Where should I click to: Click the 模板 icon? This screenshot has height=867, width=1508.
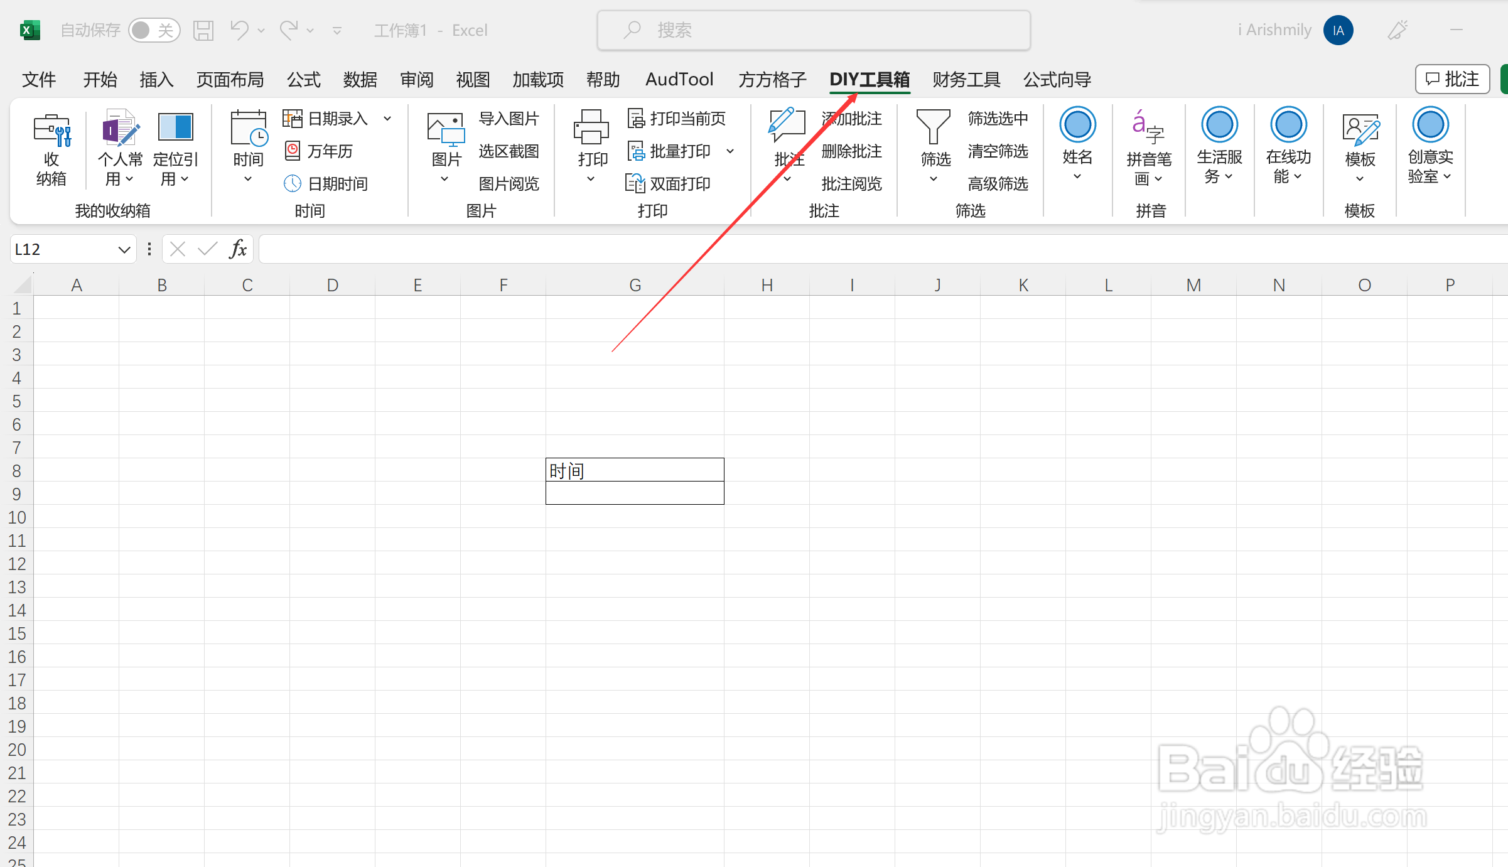coord(1360,129)
